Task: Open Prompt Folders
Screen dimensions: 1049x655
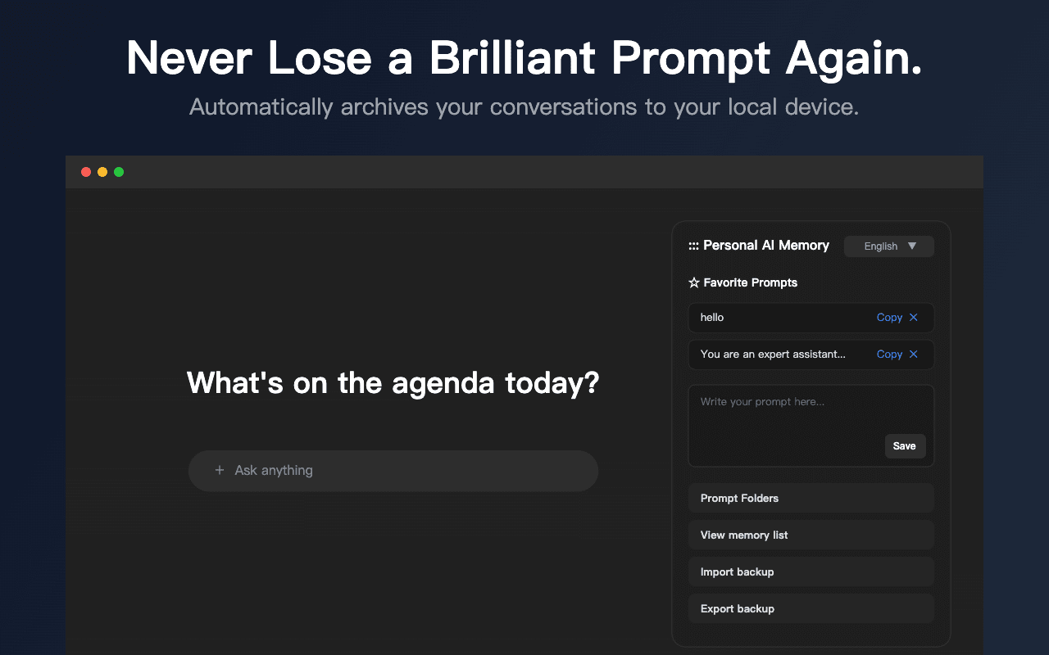Action: click(x=811, y=498)
